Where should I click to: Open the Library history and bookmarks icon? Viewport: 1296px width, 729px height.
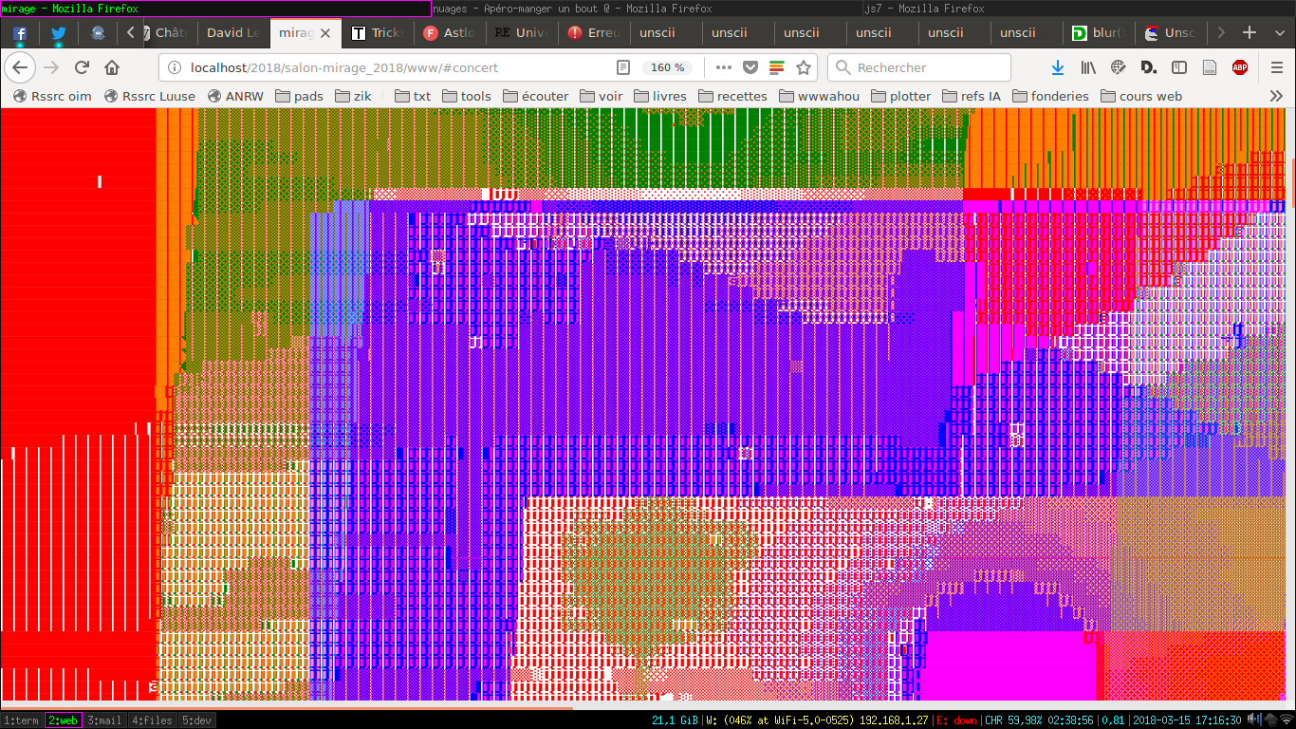1088,67
